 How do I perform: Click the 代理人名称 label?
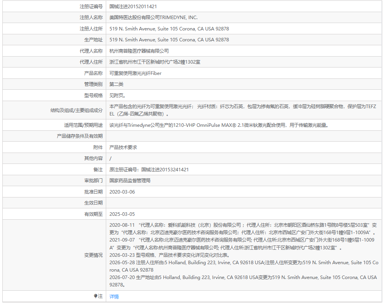pyautogui.click(x=91, y=51)
